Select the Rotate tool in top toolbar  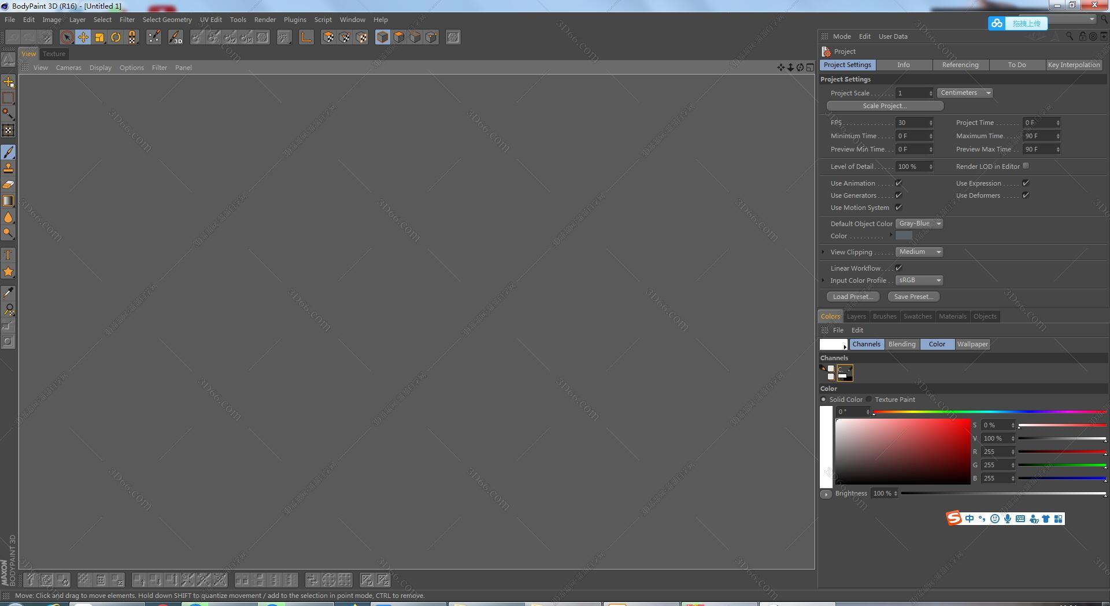116,38
